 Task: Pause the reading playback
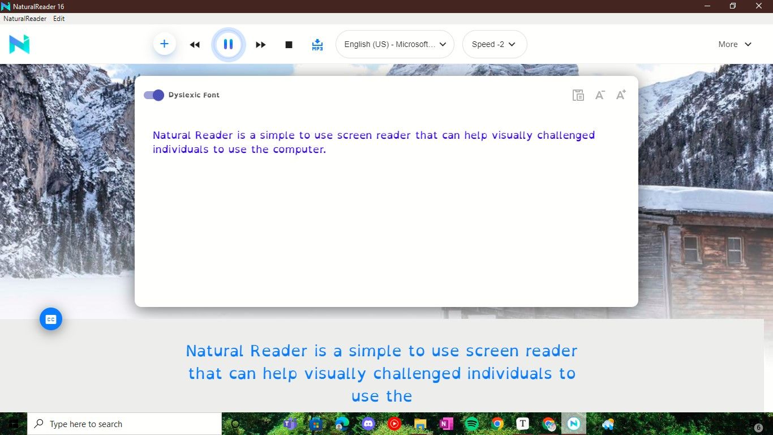(228, 44)
